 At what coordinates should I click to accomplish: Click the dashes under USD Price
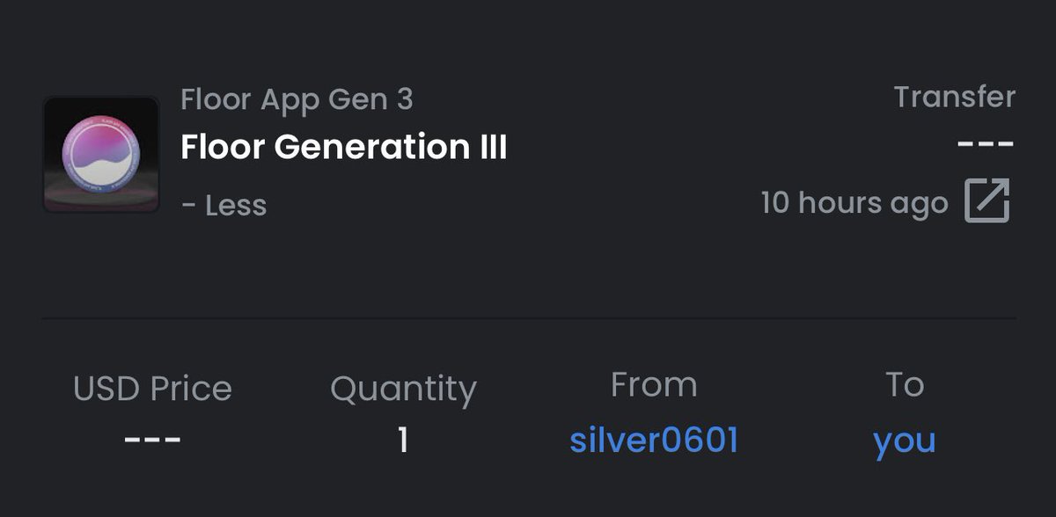click(152, 439)
